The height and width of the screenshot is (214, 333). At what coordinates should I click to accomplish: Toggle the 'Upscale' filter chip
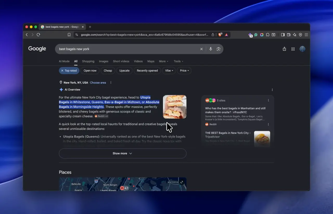click(124, 71)
